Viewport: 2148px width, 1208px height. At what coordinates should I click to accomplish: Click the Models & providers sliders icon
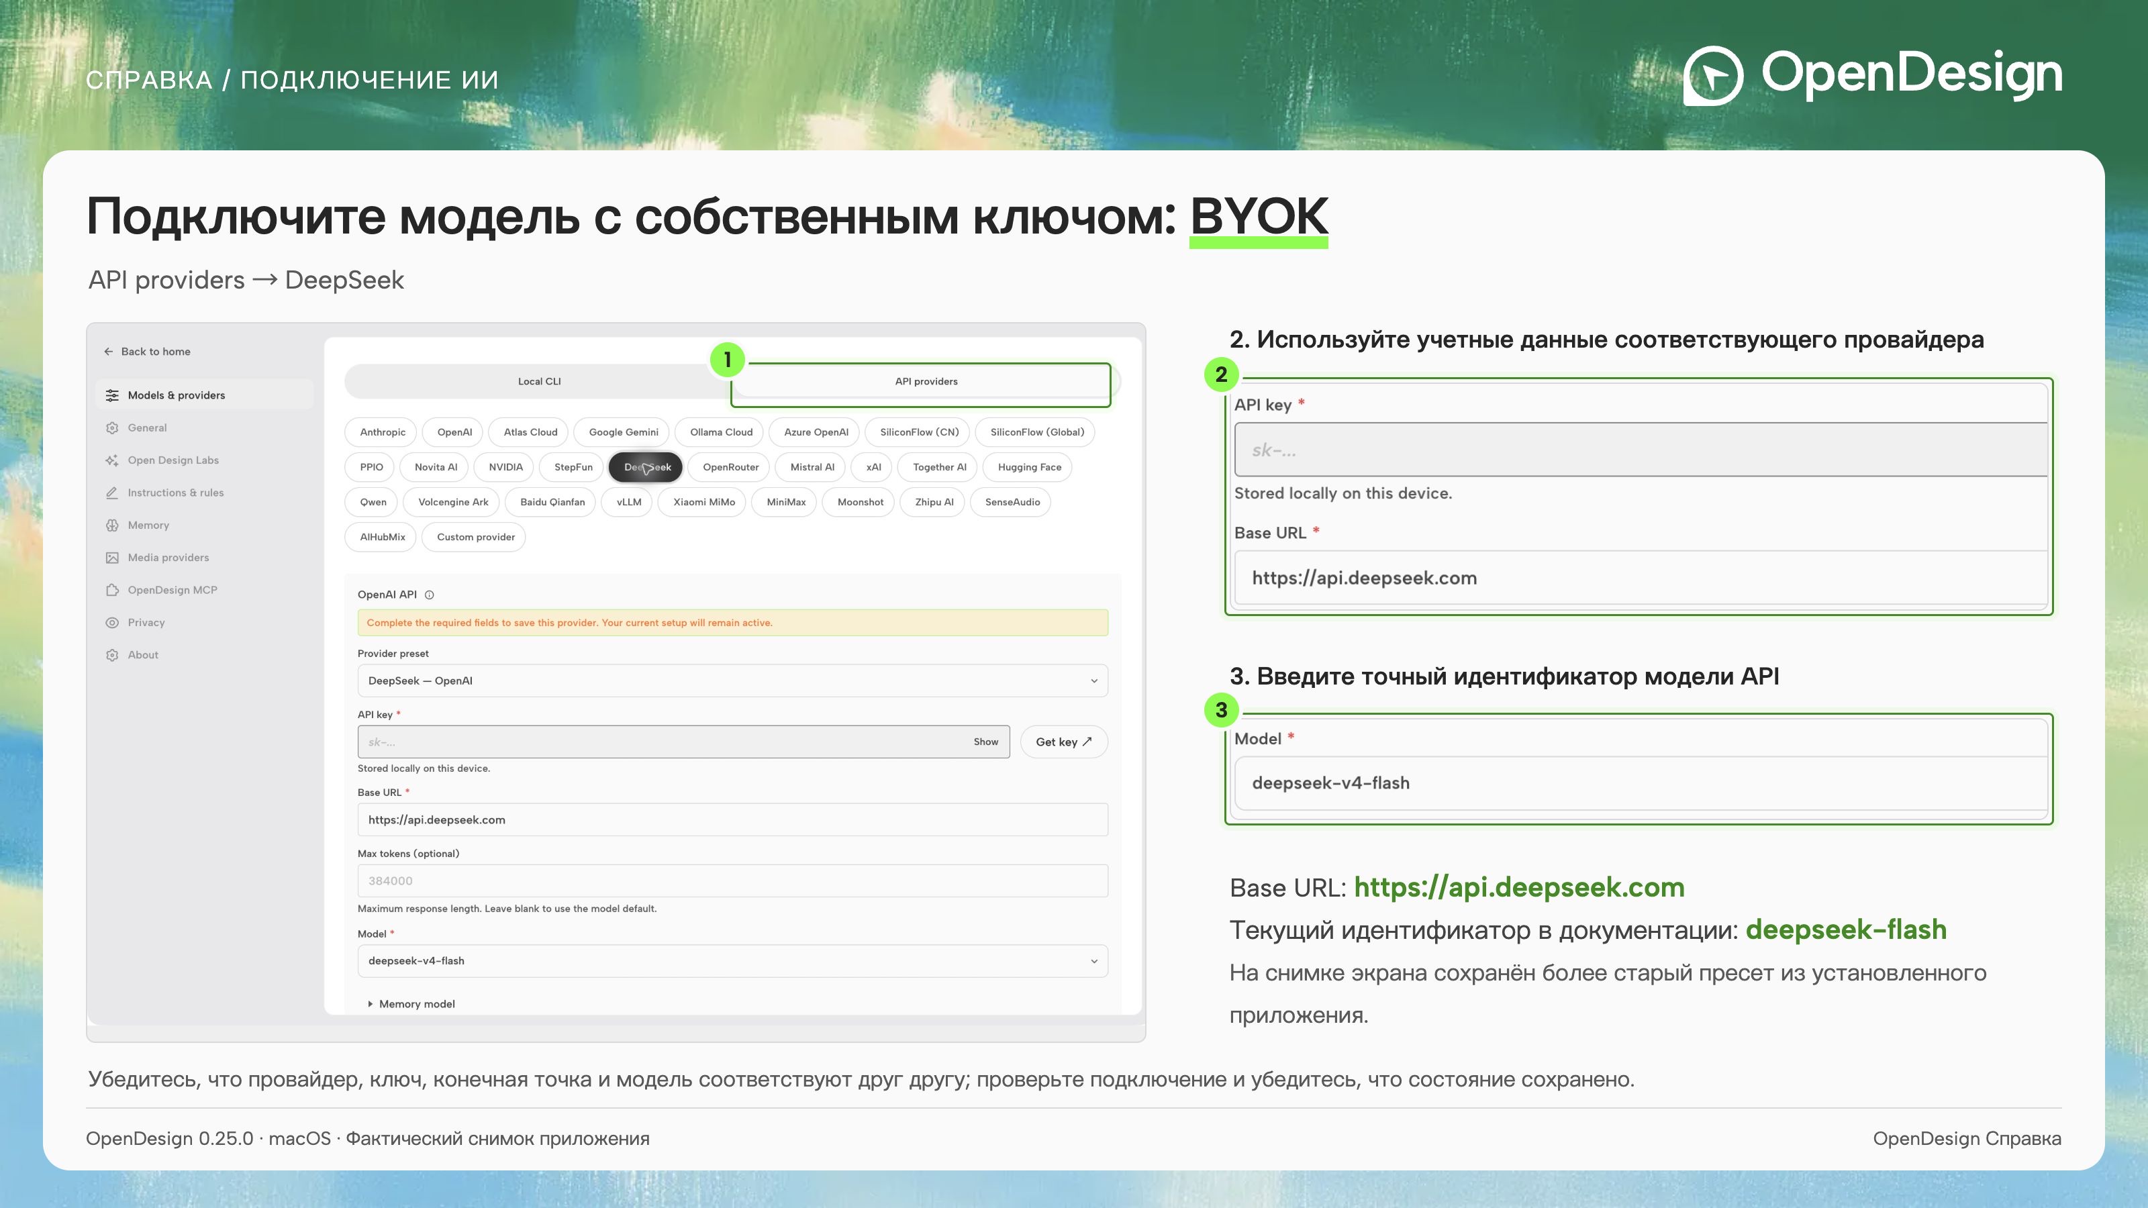111,395
